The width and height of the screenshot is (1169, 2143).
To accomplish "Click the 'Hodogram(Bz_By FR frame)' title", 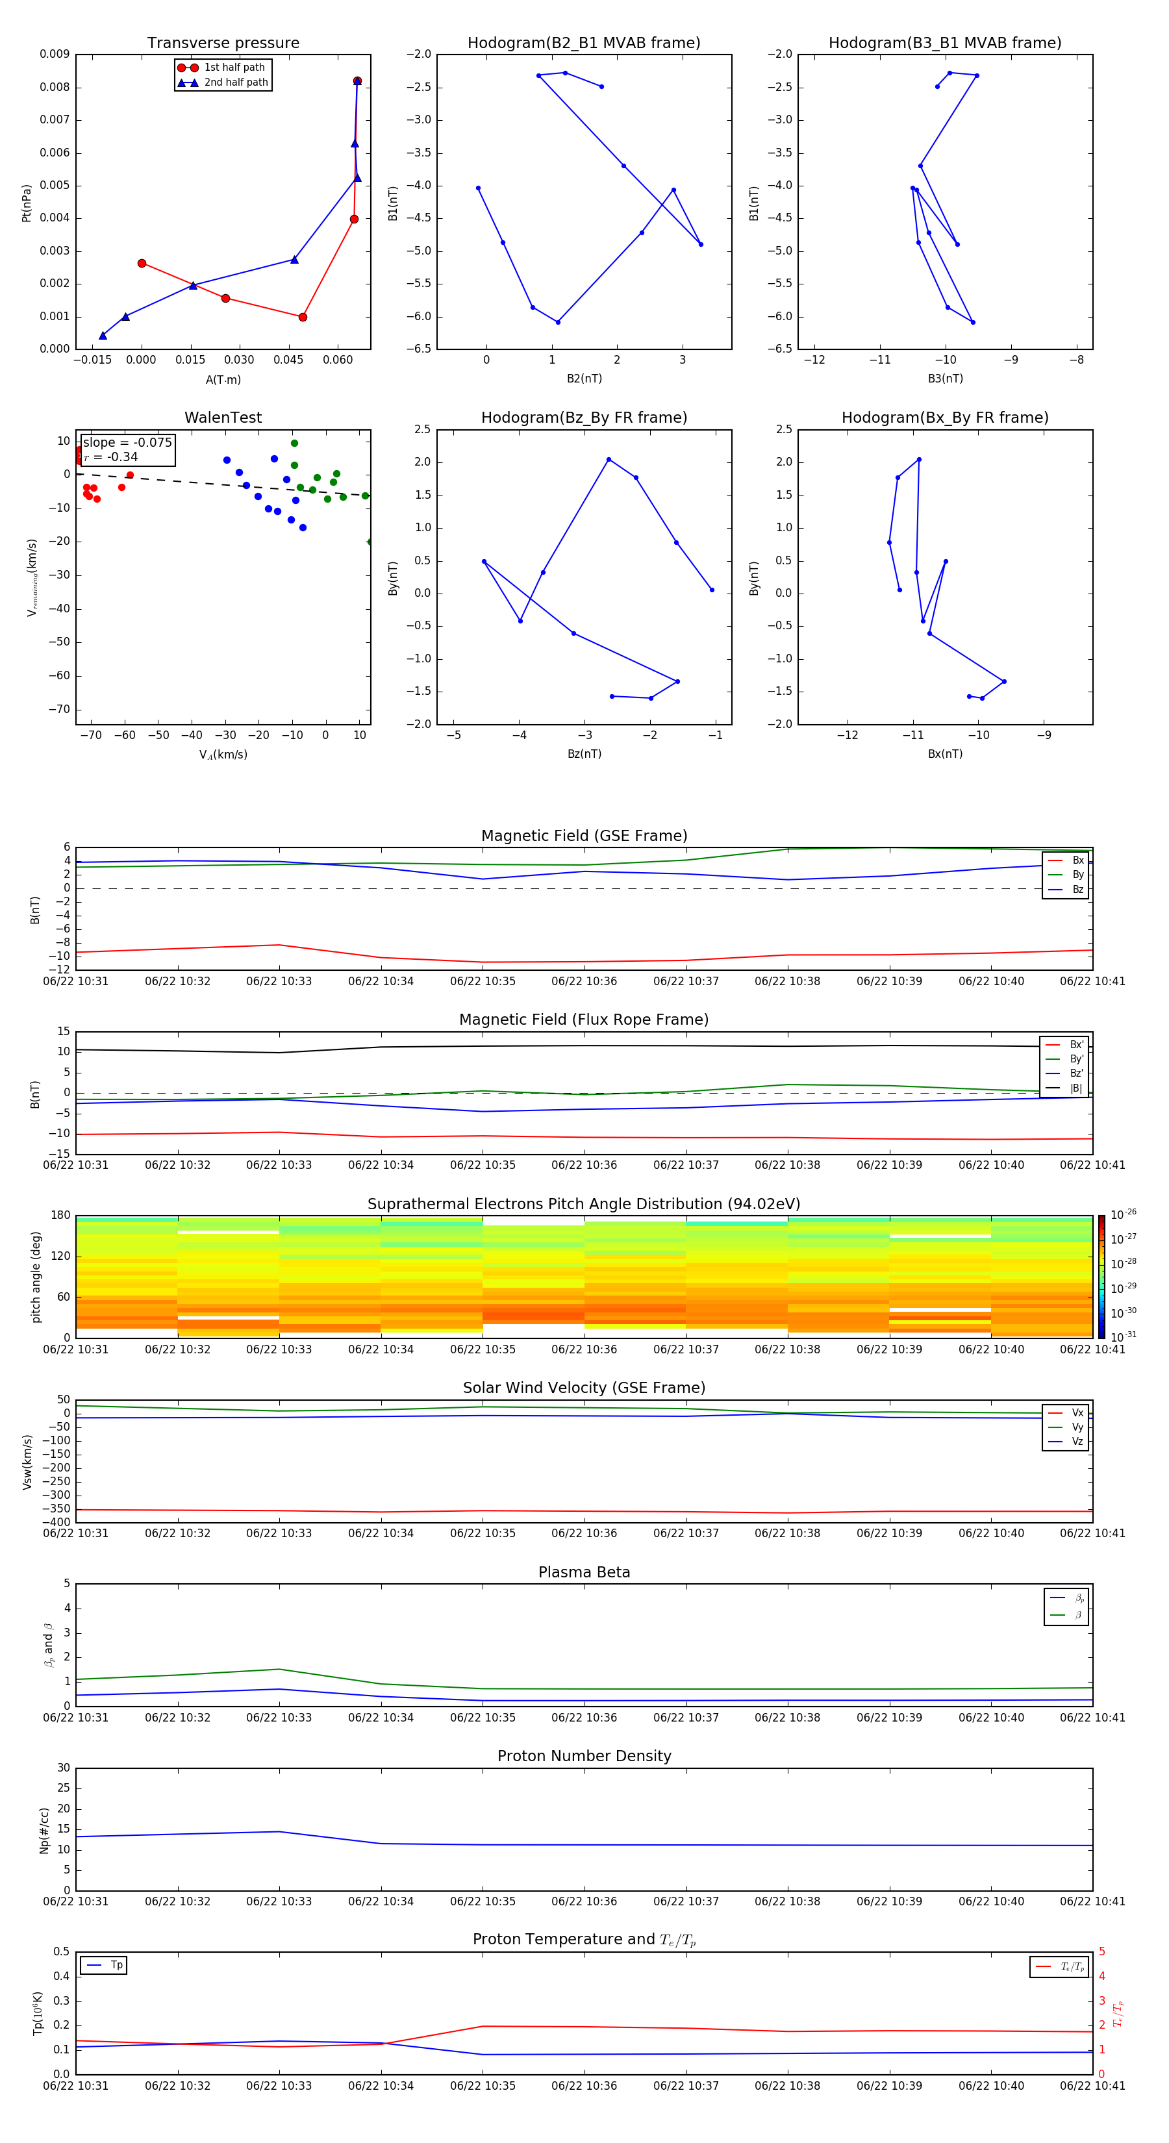I will [x=584, y=418].
